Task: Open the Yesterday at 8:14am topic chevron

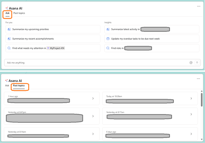Action: [93, 134]
